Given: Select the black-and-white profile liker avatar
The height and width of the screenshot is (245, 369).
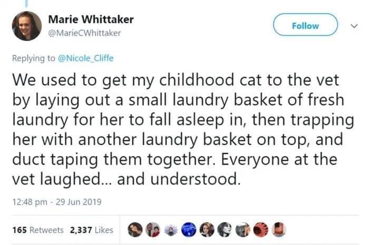Looking at the screenshot, I should (x=225, y=230).
